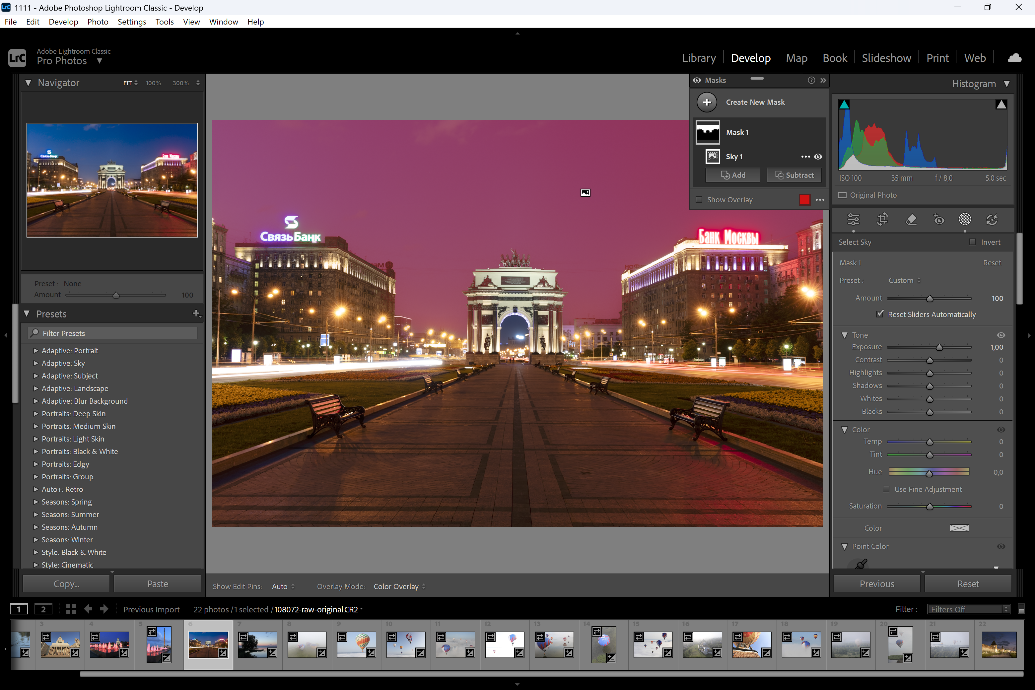Toggle Color section visibility eye

[1001, 430]
